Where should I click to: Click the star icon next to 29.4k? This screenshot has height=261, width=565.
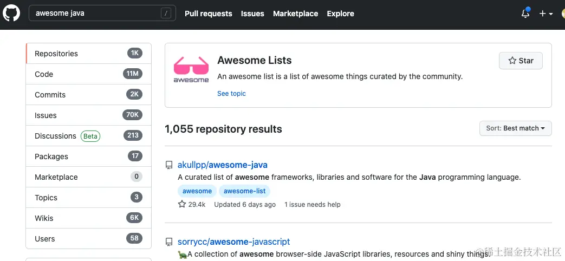point(182,205)
